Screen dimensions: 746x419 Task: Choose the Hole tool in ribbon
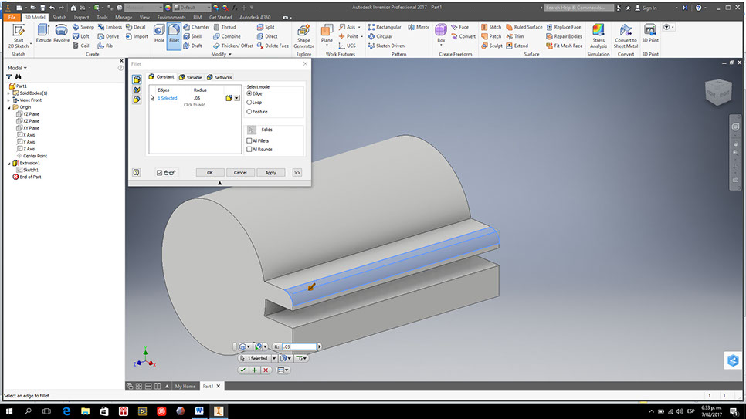tap(159, 33)
